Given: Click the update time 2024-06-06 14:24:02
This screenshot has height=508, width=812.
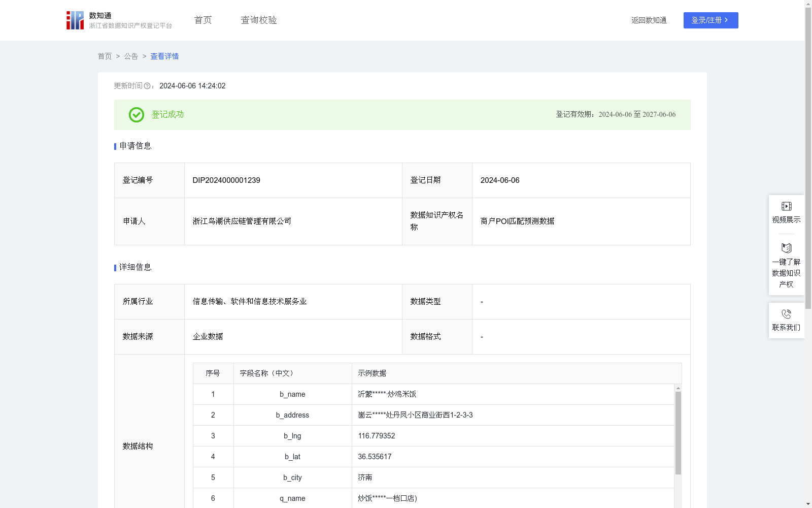Looking at the screenshot, I should coord(192,86).
